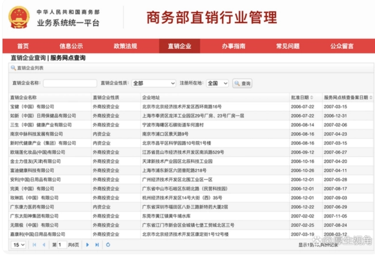
Task: Open the 政策法规 navigation item
Action: coord(125,46)
